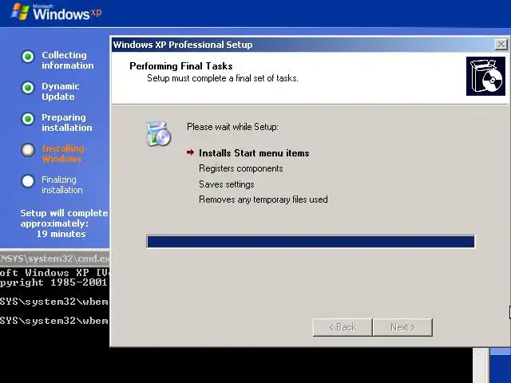
Task: Click the Finalizing installation step label
Action: tap(62, 184)
